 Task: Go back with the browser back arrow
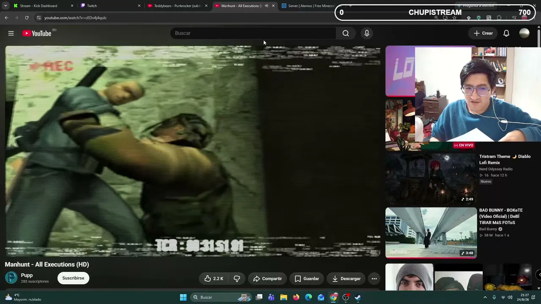[6, 18]
